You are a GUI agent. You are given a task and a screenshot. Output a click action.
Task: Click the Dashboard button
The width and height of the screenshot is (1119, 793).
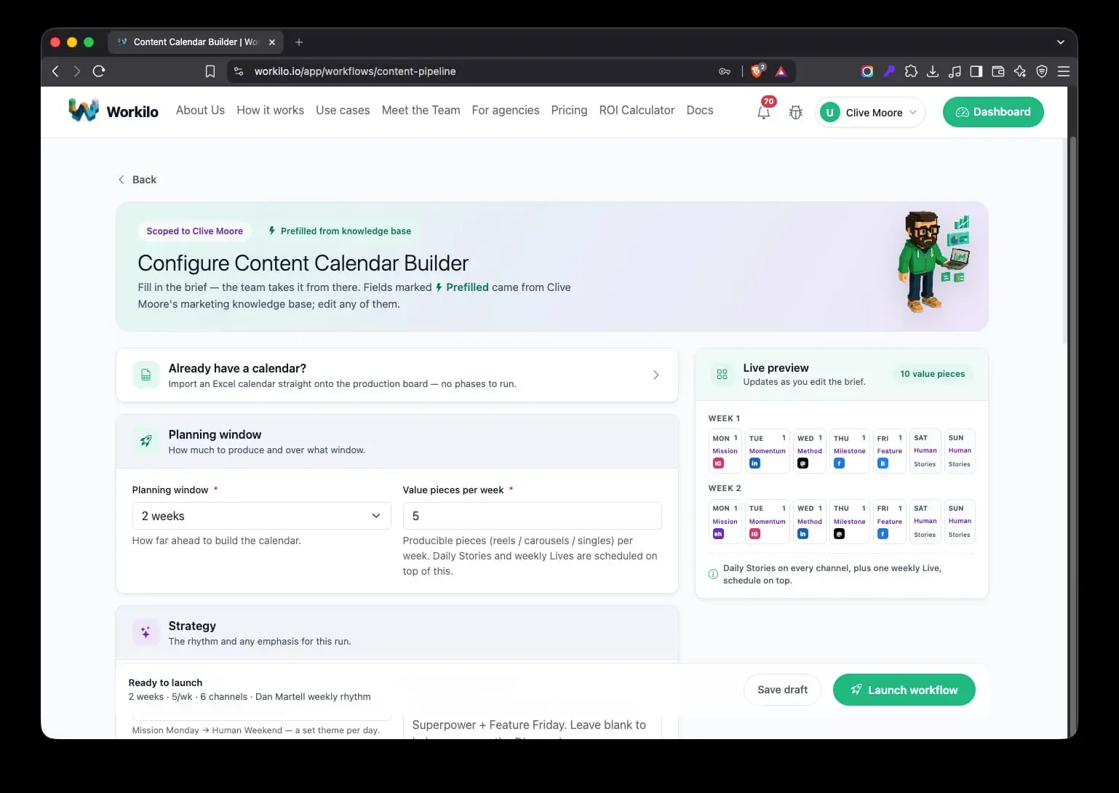(993, 112)
